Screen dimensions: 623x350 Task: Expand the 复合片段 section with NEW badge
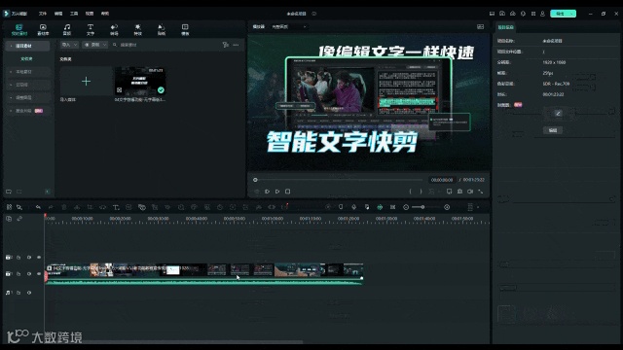(27, 111)
